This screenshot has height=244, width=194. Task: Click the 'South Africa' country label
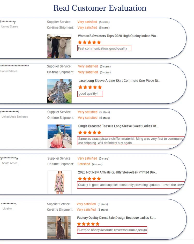pos(10,163)
